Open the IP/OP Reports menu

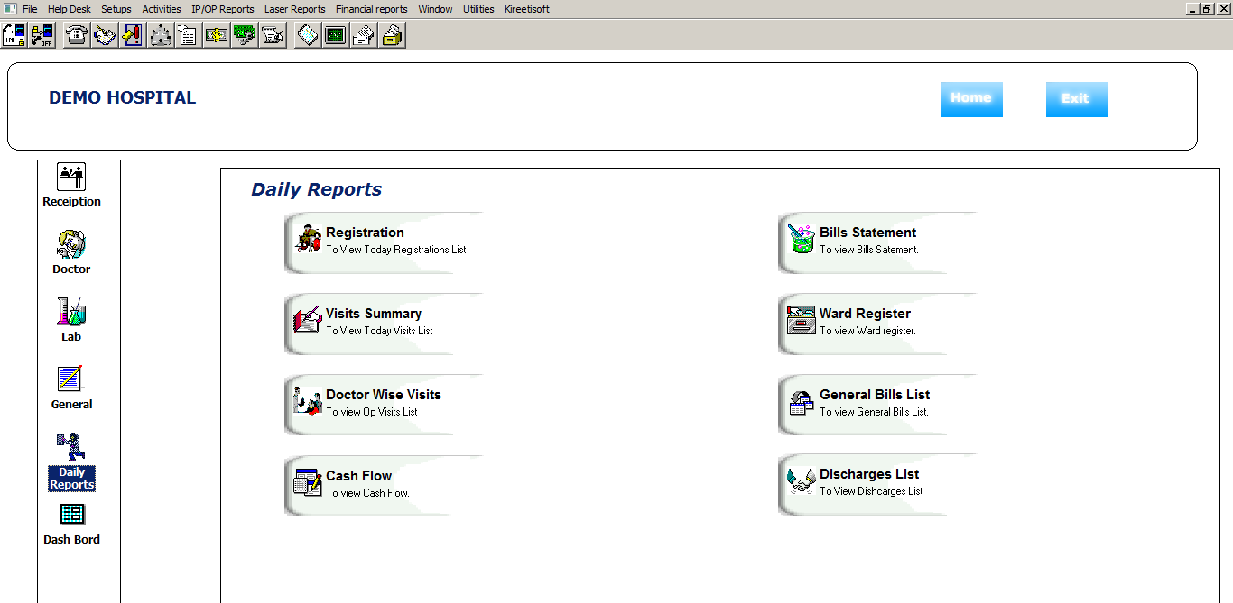tap(222, 9)
